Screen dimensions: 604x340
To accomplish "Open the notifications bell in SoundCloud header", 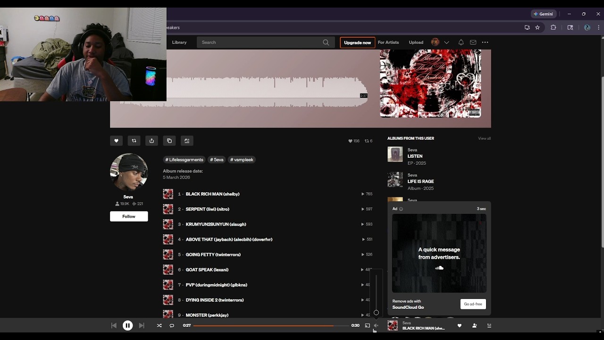I will point(461,42).
